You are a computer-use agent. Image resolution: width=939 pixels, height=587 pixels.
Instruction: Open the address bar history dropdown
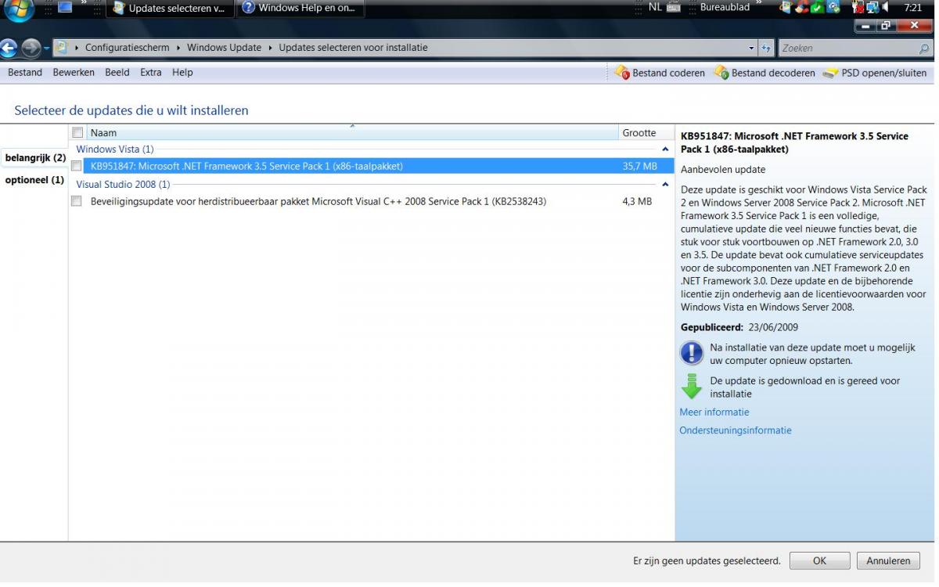(751, 48)
